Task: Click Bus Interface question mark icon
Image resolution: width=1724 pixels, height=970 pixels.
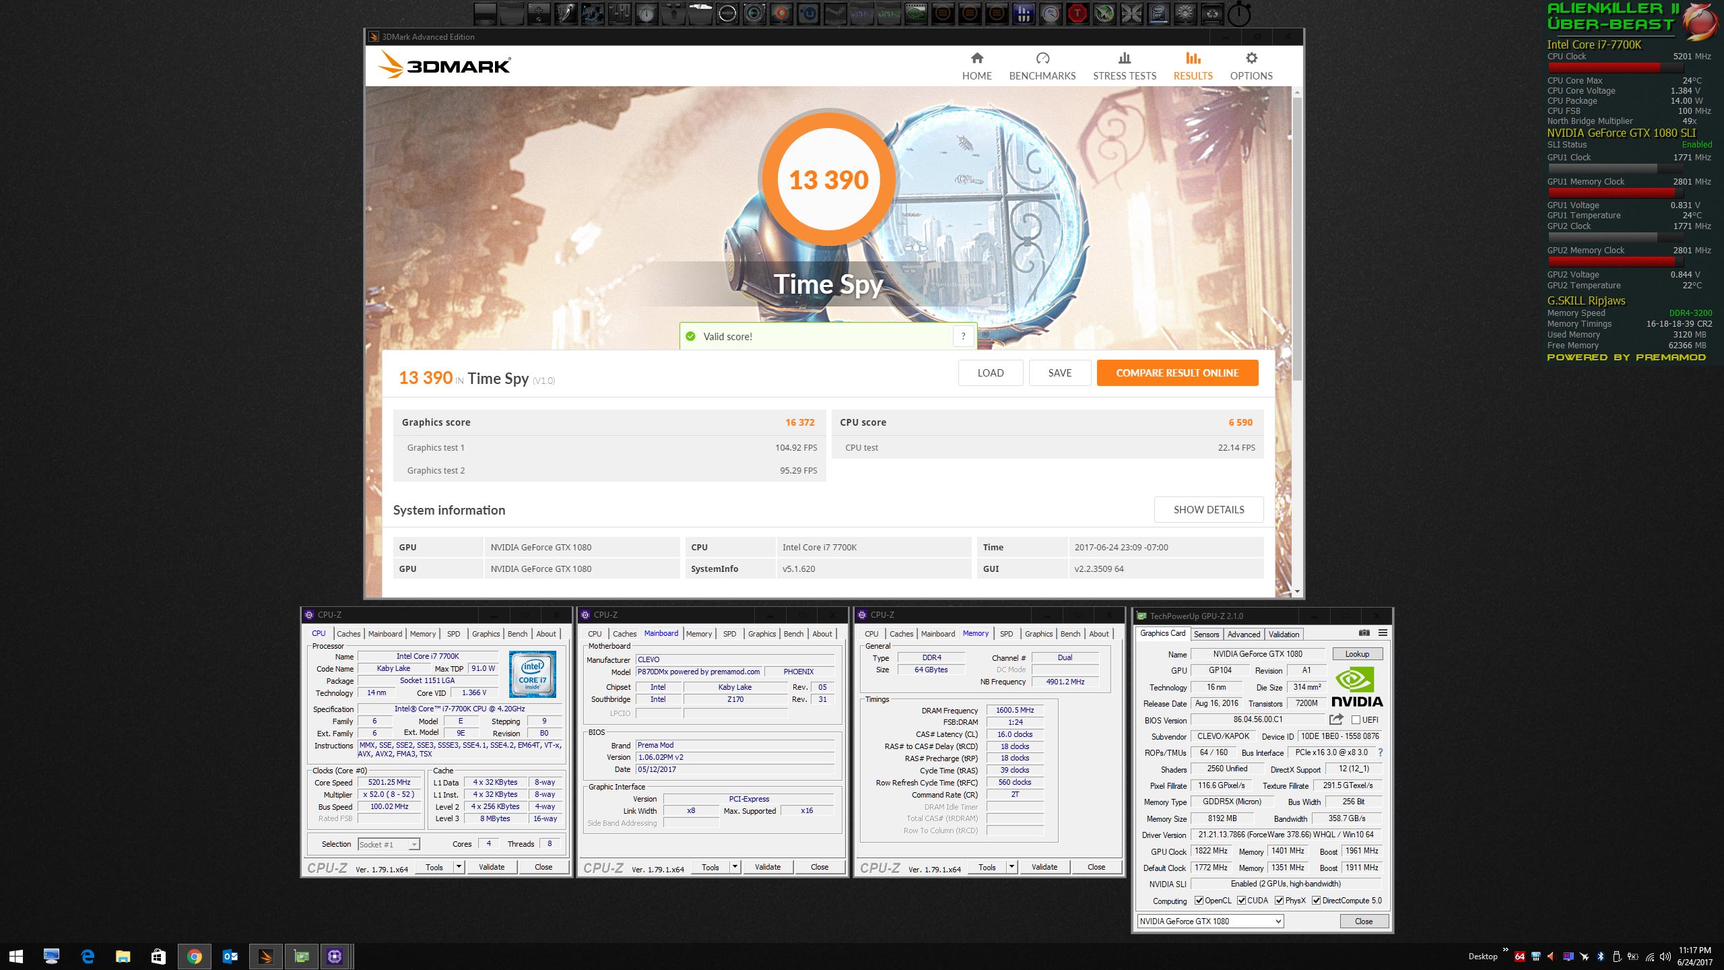Action: pyautogui.click(x=1380, y=752)
